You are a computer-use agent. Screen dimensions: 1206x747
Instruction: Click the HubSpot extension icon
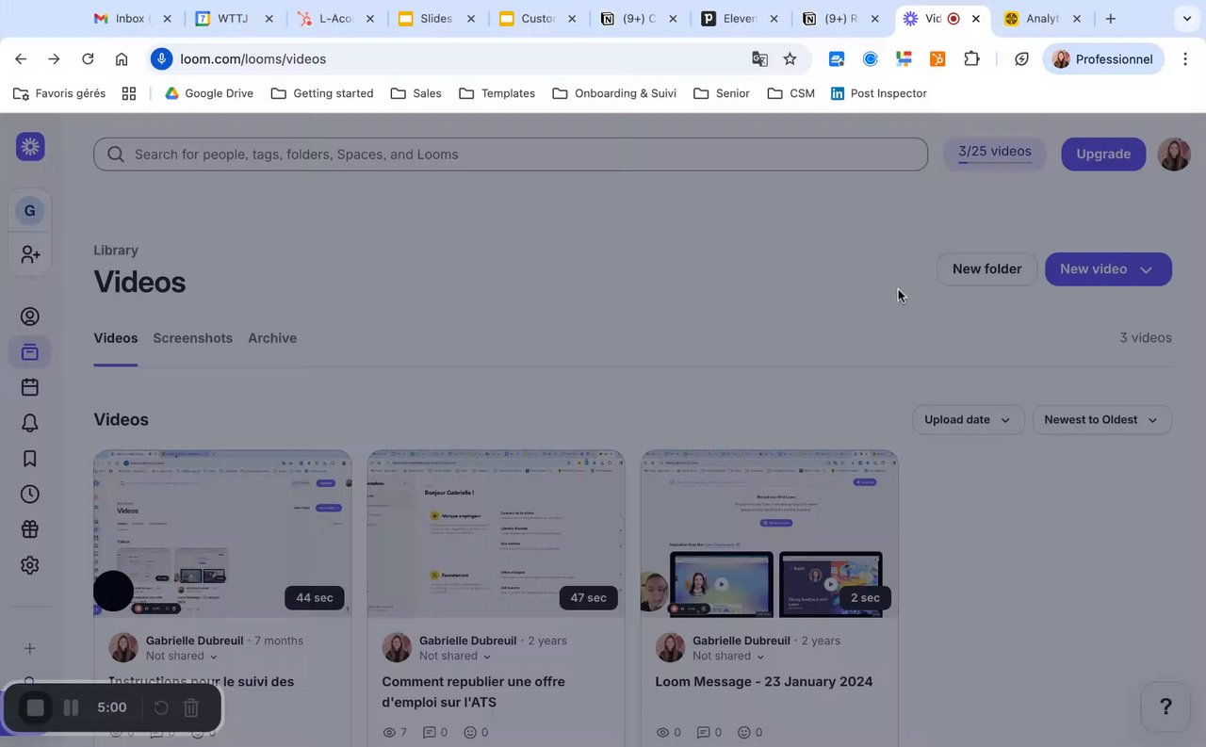[937, 59]
